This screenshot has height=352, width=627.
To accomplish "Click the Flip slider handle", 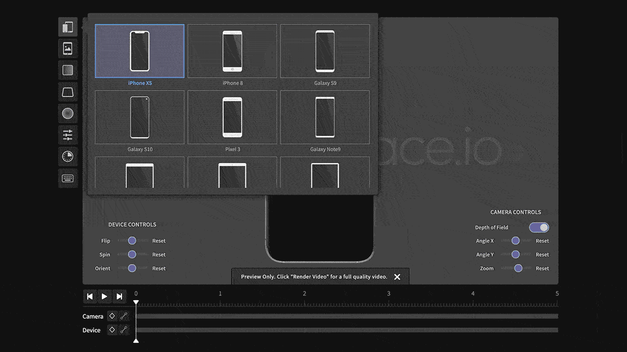I will click(132, 241).
